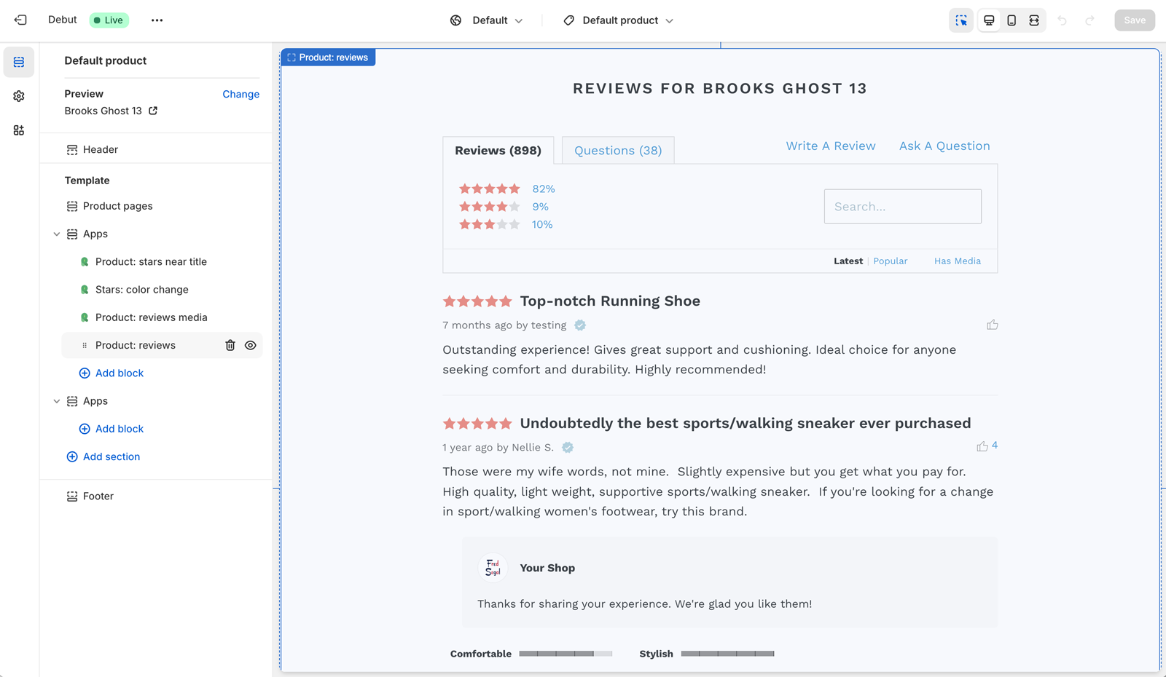
Task: Click the Stylish rating bar
Action: (x=727, y=654)
